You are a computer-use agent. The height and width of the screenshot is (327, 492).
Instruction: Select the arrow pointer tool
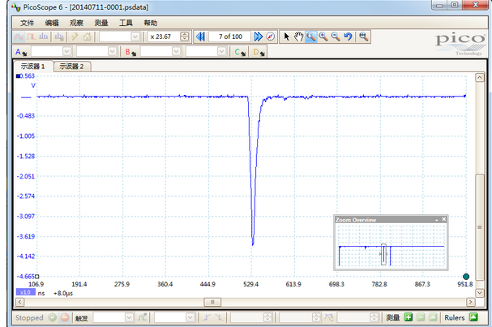pos(287,37)
